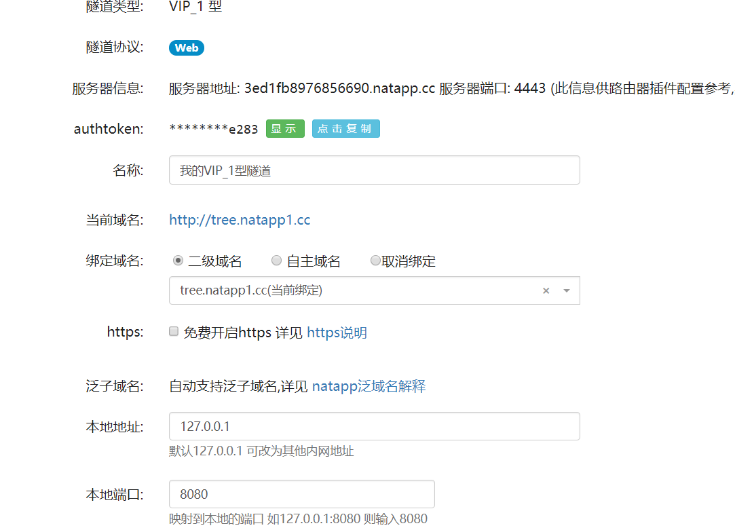Click the 点击复制 button to copy the authtoken
This screenshot has width=735, height=530.
point(346,129)
